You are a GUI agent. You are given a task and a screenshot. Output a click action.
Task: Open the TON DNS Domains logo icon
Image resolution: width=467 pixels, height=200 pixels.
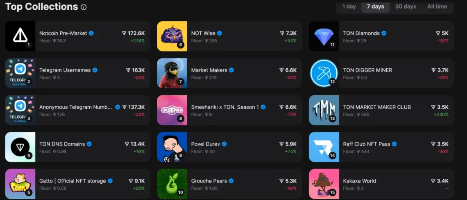(20, 147)
